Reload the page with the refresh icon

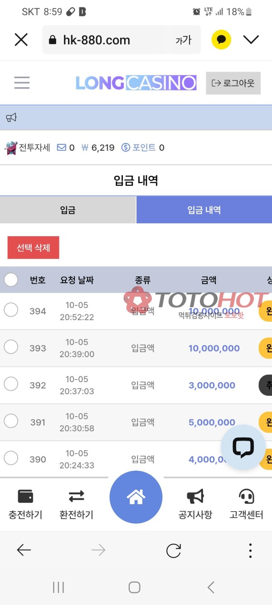(174, 550)
